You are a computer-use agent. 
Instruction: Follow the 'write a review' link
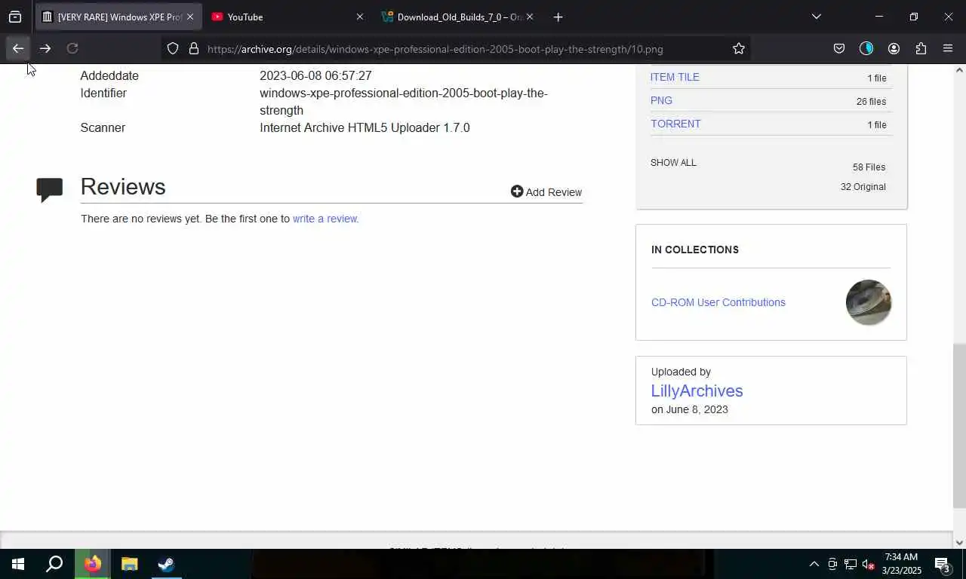point(325,219)
